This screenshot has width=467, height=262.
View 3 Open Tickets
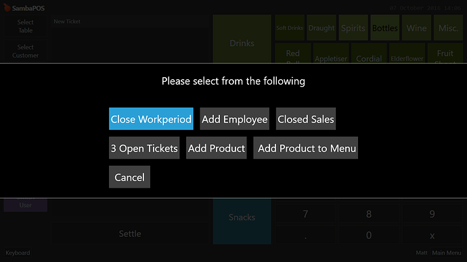tap(144, 148)
